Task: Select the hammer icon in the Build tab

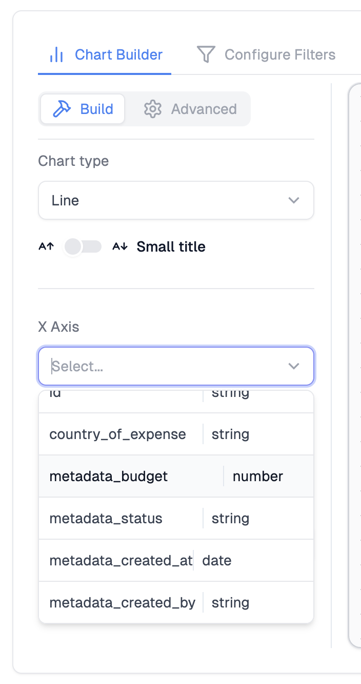Action: 61,108
